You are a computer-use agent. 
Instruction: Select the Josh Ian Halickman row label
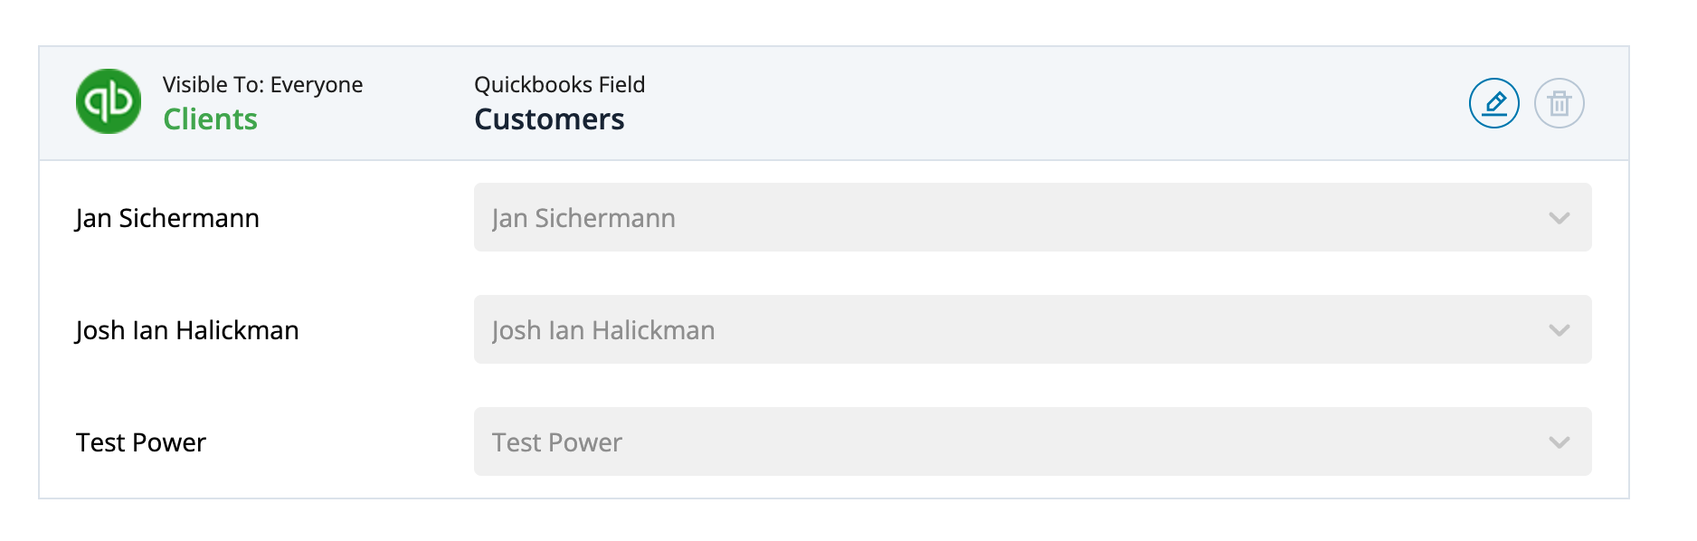(x=186, y=330)
